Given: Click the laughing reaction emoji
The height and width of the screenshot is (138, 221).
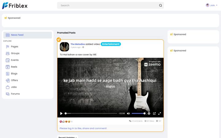Looking at the screenshot, I should pyautogui.click(x=69, y=121).
